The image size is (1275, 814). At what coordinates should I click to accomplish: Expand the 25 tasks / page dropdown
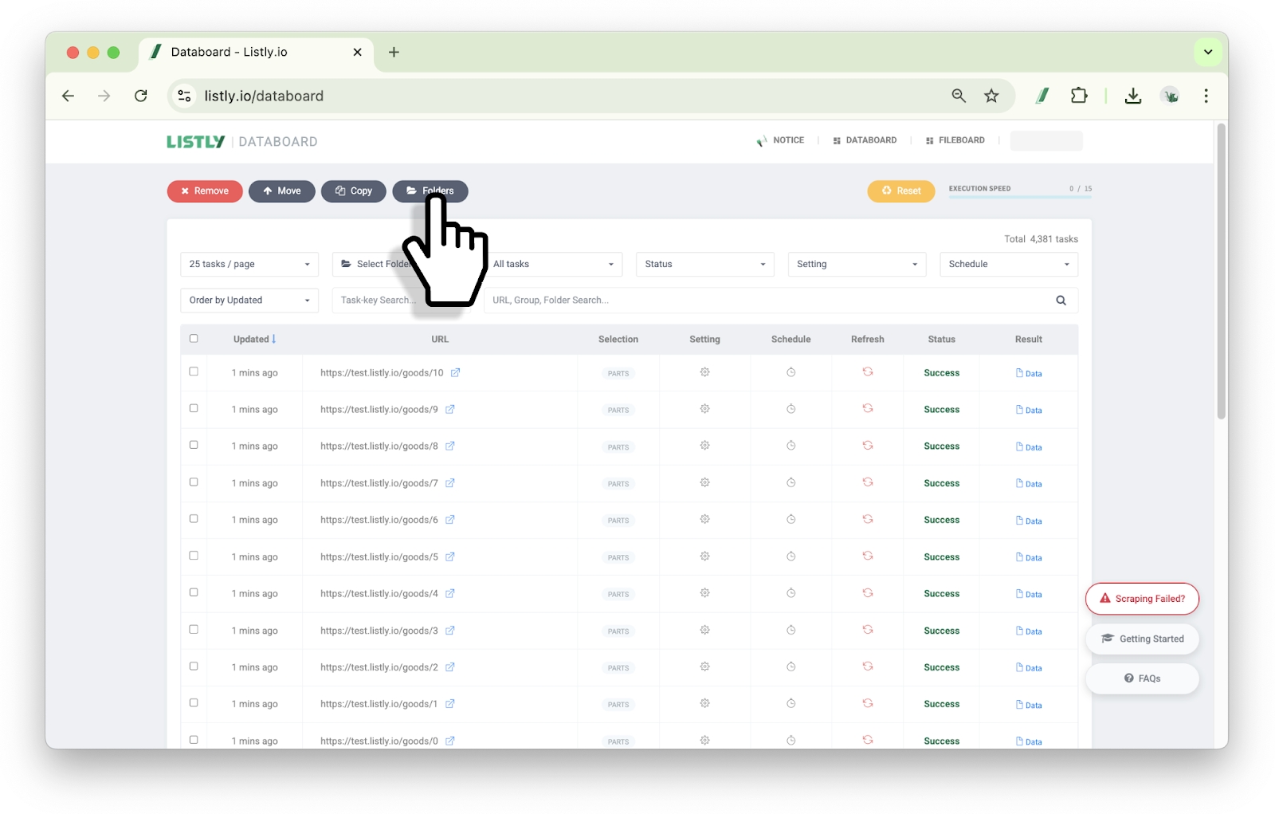coord(249,264)
